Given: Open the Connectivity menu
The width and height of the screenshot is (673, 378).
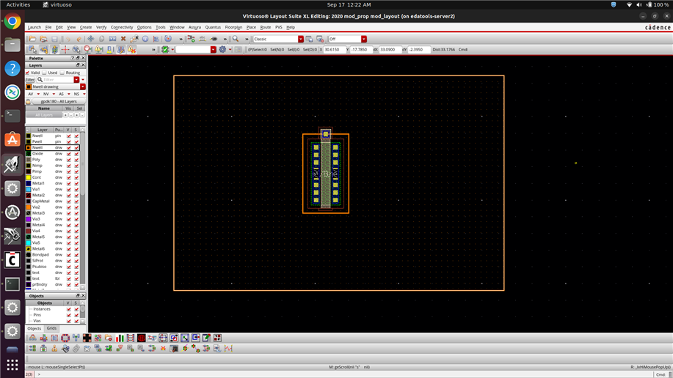Looking at the screenshot, I should (x=122, y=27).
